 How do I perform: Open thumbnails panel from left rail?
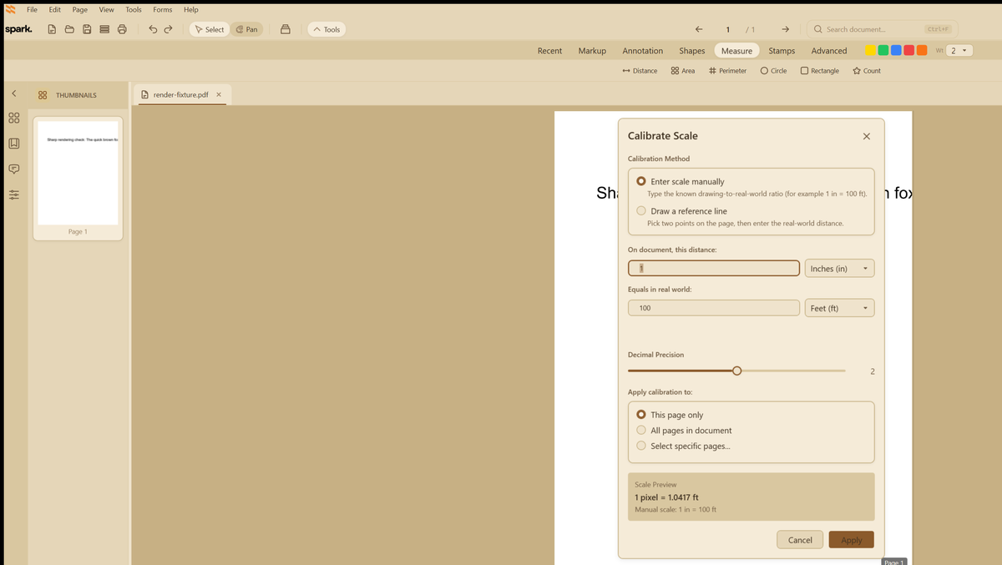(x=13, y=118)
